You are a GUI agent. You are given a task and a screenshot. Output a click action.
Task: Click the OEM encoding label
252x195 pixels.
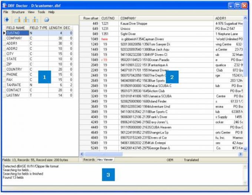[170, 160]
